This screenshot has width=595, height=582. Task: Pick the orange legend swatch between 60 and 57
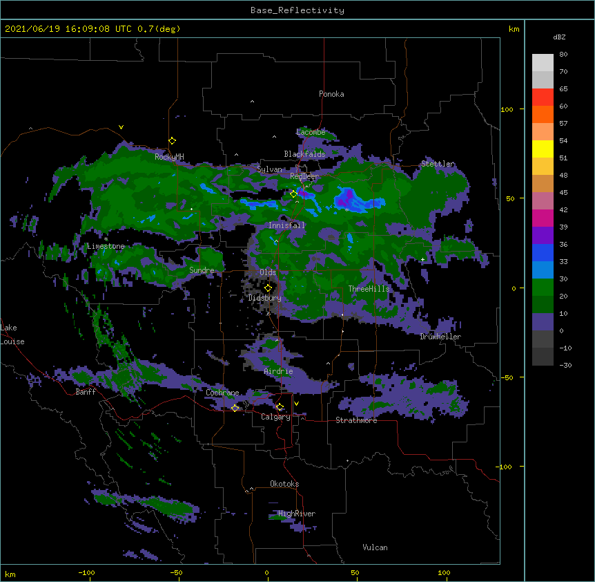[543, 114]
